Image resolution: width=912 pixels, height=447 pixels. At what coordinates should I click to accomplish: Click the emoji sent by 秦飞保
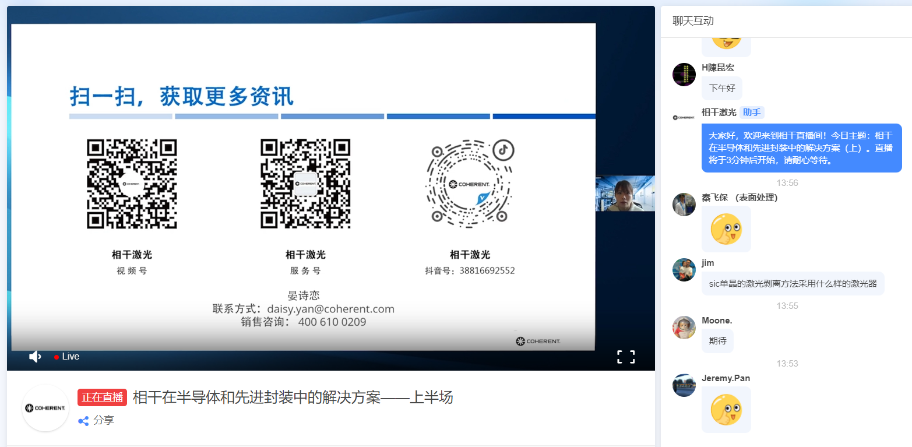[x=726, y=229]
